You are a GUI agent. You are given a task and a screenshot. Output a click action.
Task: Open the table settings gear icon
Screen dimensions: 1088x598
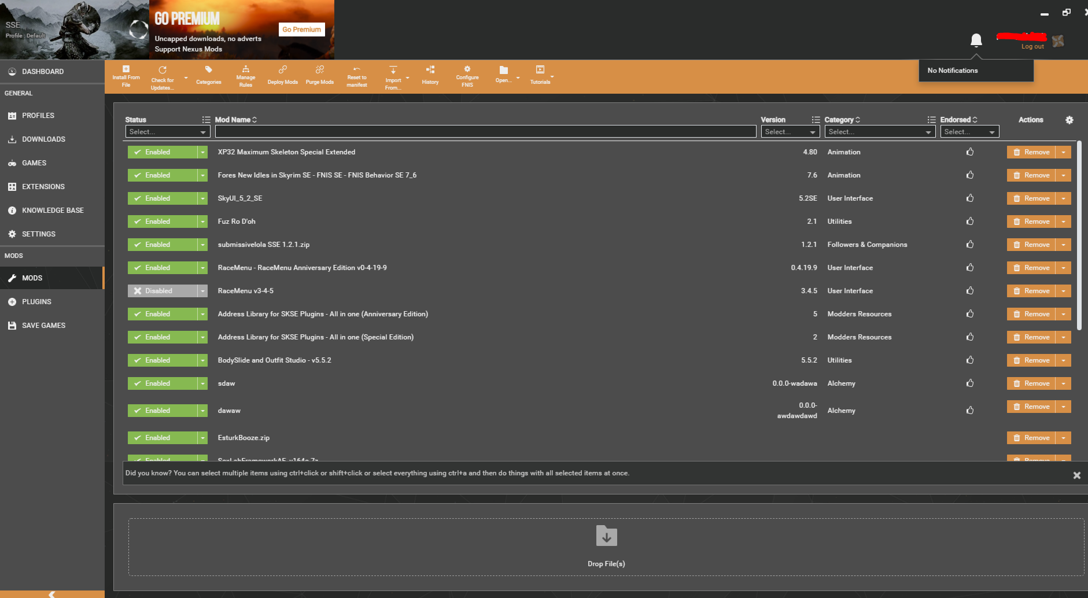[x=1069, y=120]
